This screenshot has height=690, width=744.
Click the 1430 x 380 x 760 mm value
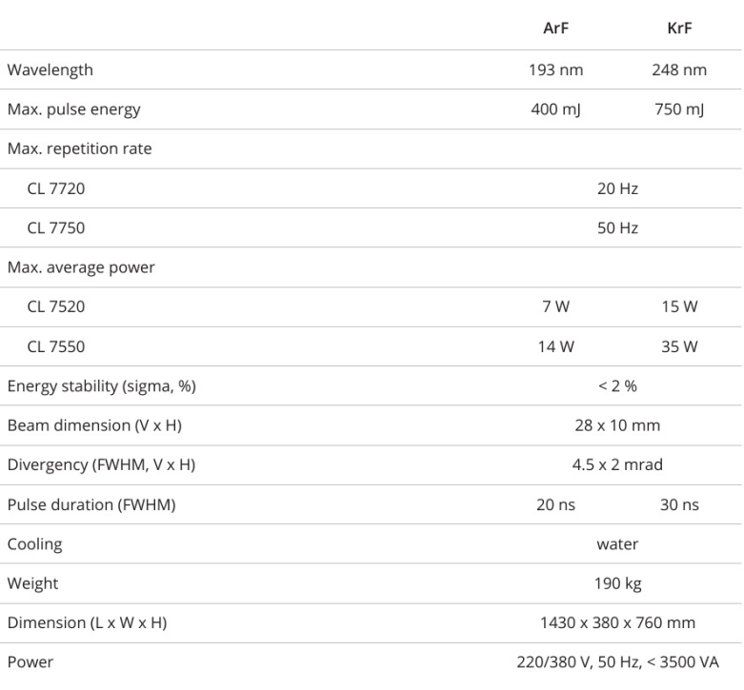tap(617, 623)
